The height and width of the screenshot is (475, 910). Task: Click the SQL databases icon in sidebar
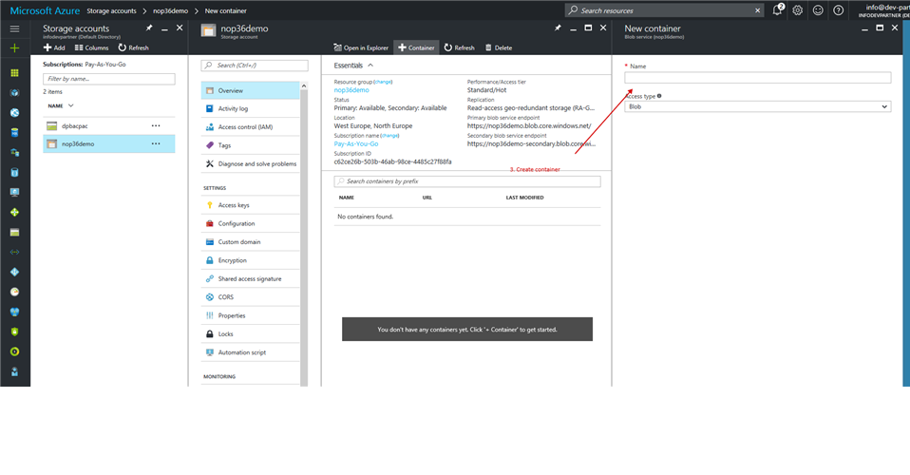point(14,132)
